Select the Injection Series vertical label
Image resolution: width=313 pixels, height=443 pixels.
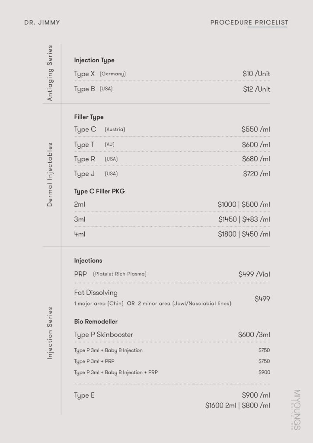[x=50, y=333]
